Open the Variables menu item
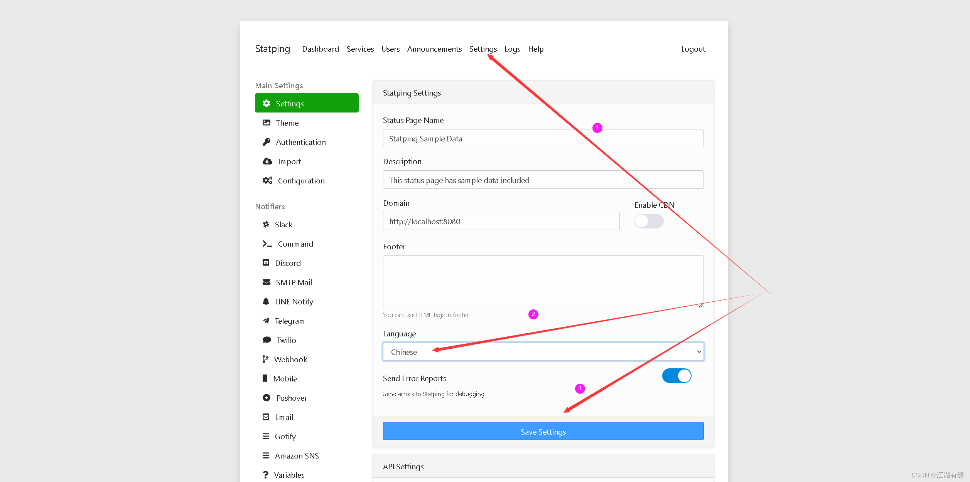This screenshot has width=970, height=482. pos(290,475)
